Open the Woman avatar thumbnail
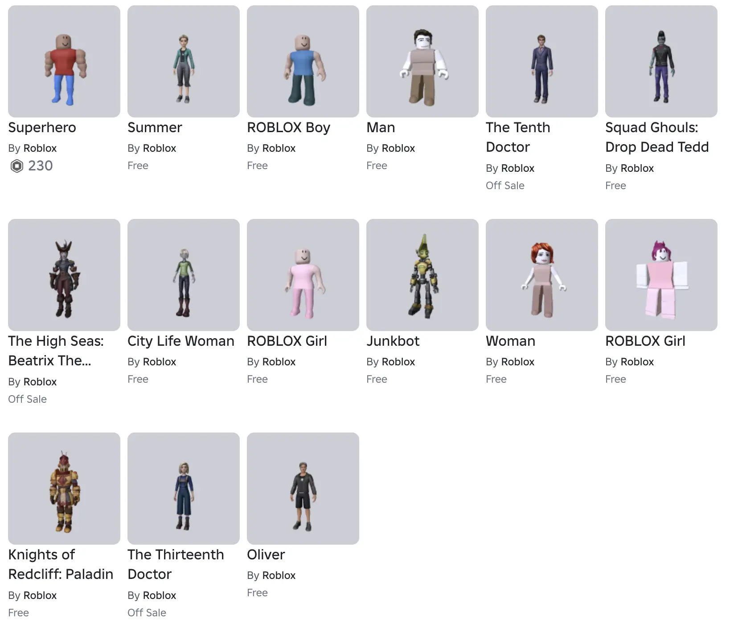Viewport: 730px width, 639px height. pyautogui.click(x=542, y=275)
